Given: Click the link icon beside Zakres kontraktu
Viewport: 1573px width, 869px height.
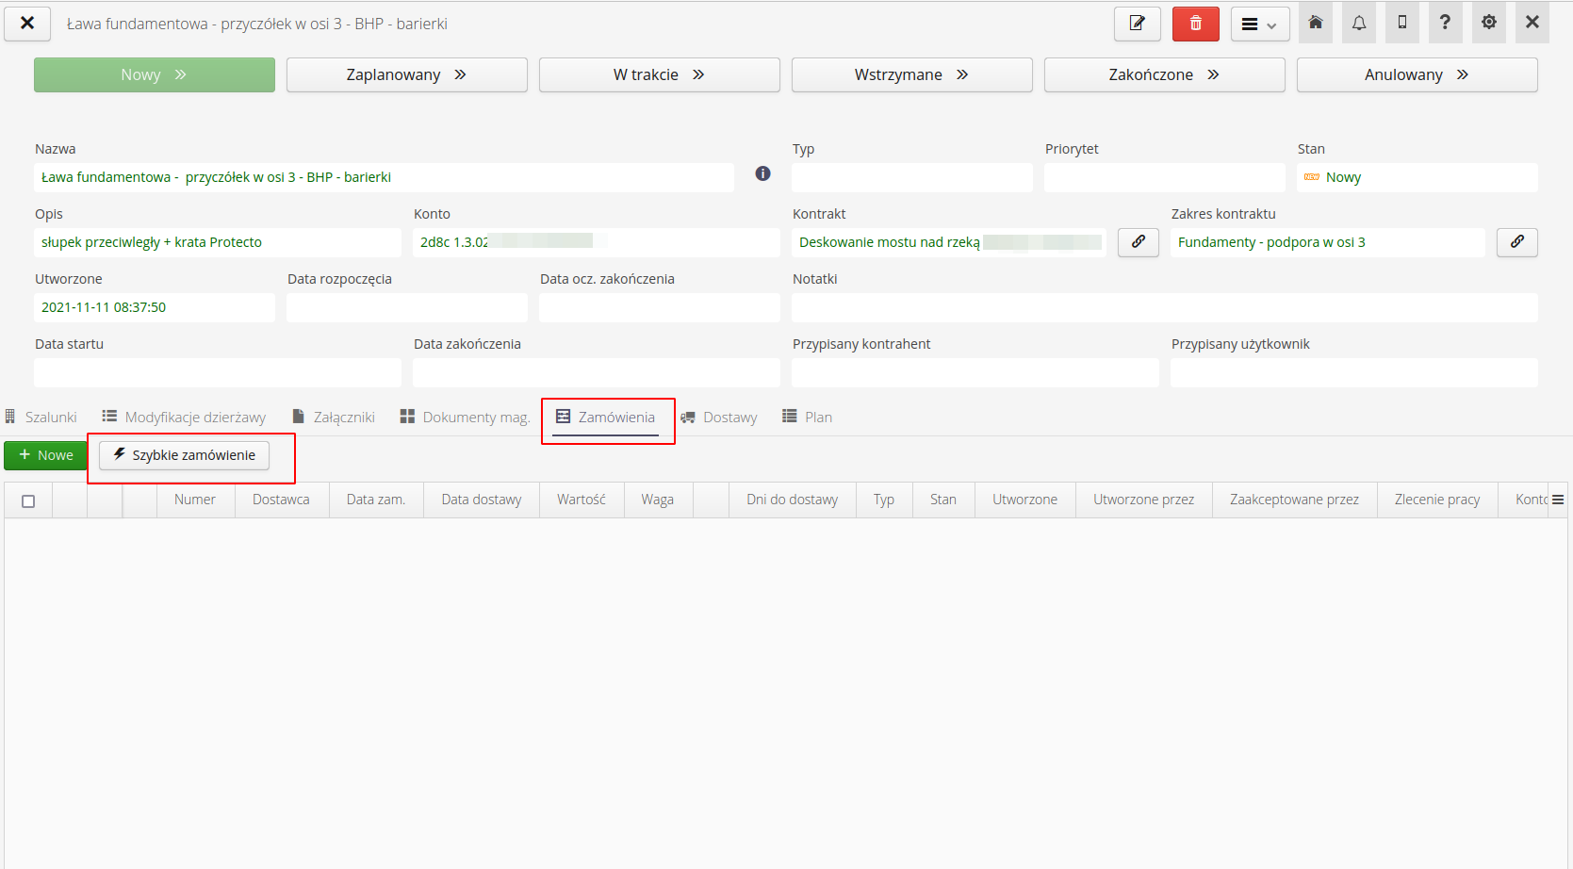Looking at the screenshot, I should [x=1516, y=242].
